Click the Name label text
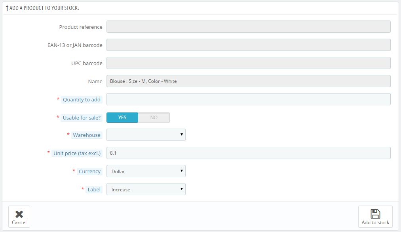The height and width of the screenshot is (232, 401). coord(95,81)
